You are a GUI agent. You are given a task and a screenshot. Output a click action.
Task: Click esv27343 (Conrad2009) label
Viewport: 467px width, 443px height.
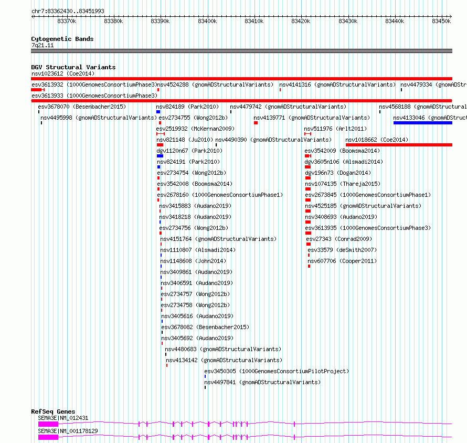pyautogui.click(x=339, y=239)
